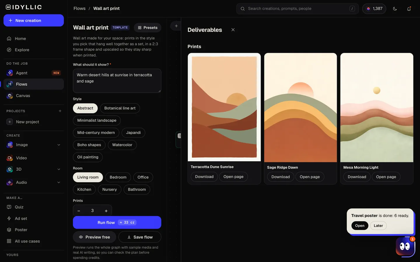View the credits balance 1,387
This screenshot has width=420, height=262.
pos(374,9)
